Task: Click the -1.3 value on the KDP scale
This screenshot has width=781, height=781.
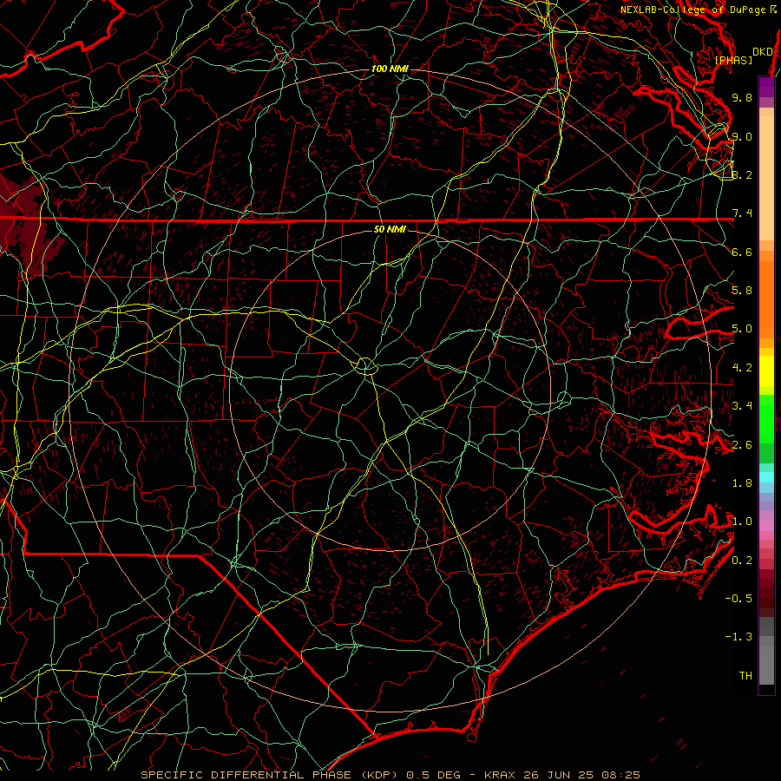Action: click(738, 637)
